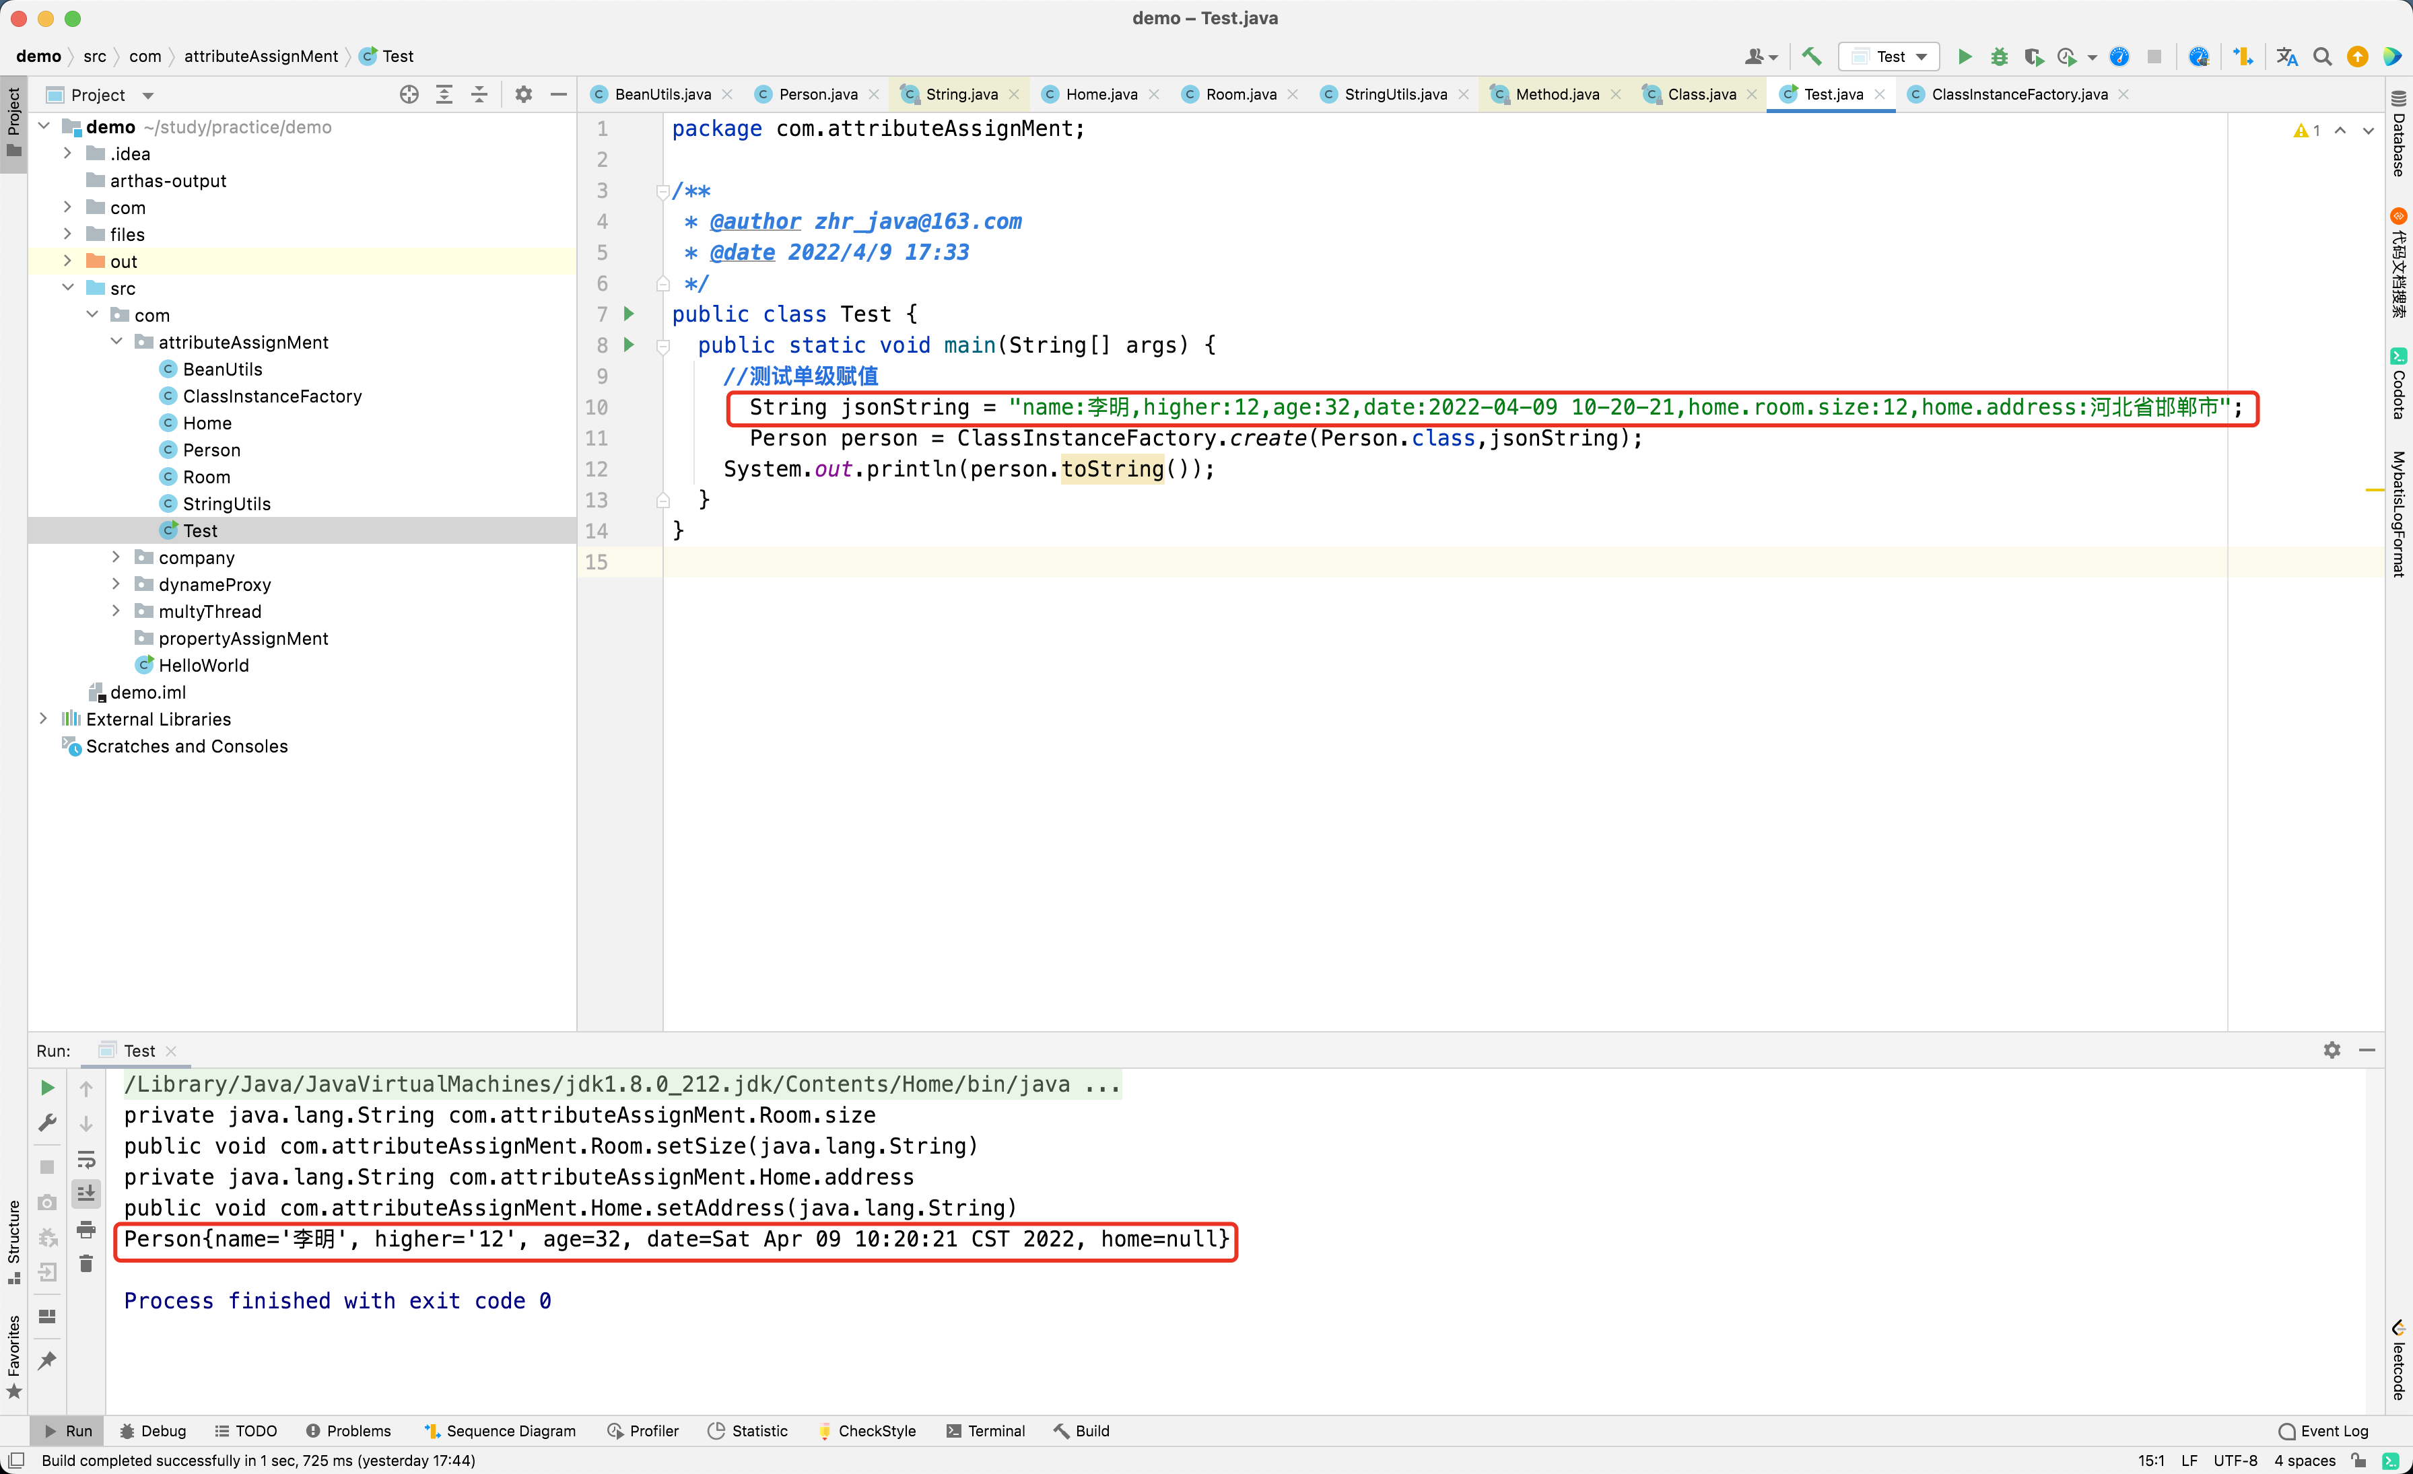The height and width of the screenshot is (1474, 2413).
Task: Click the update arrow icon in the top toolbar
Action: click(2357, 57)
